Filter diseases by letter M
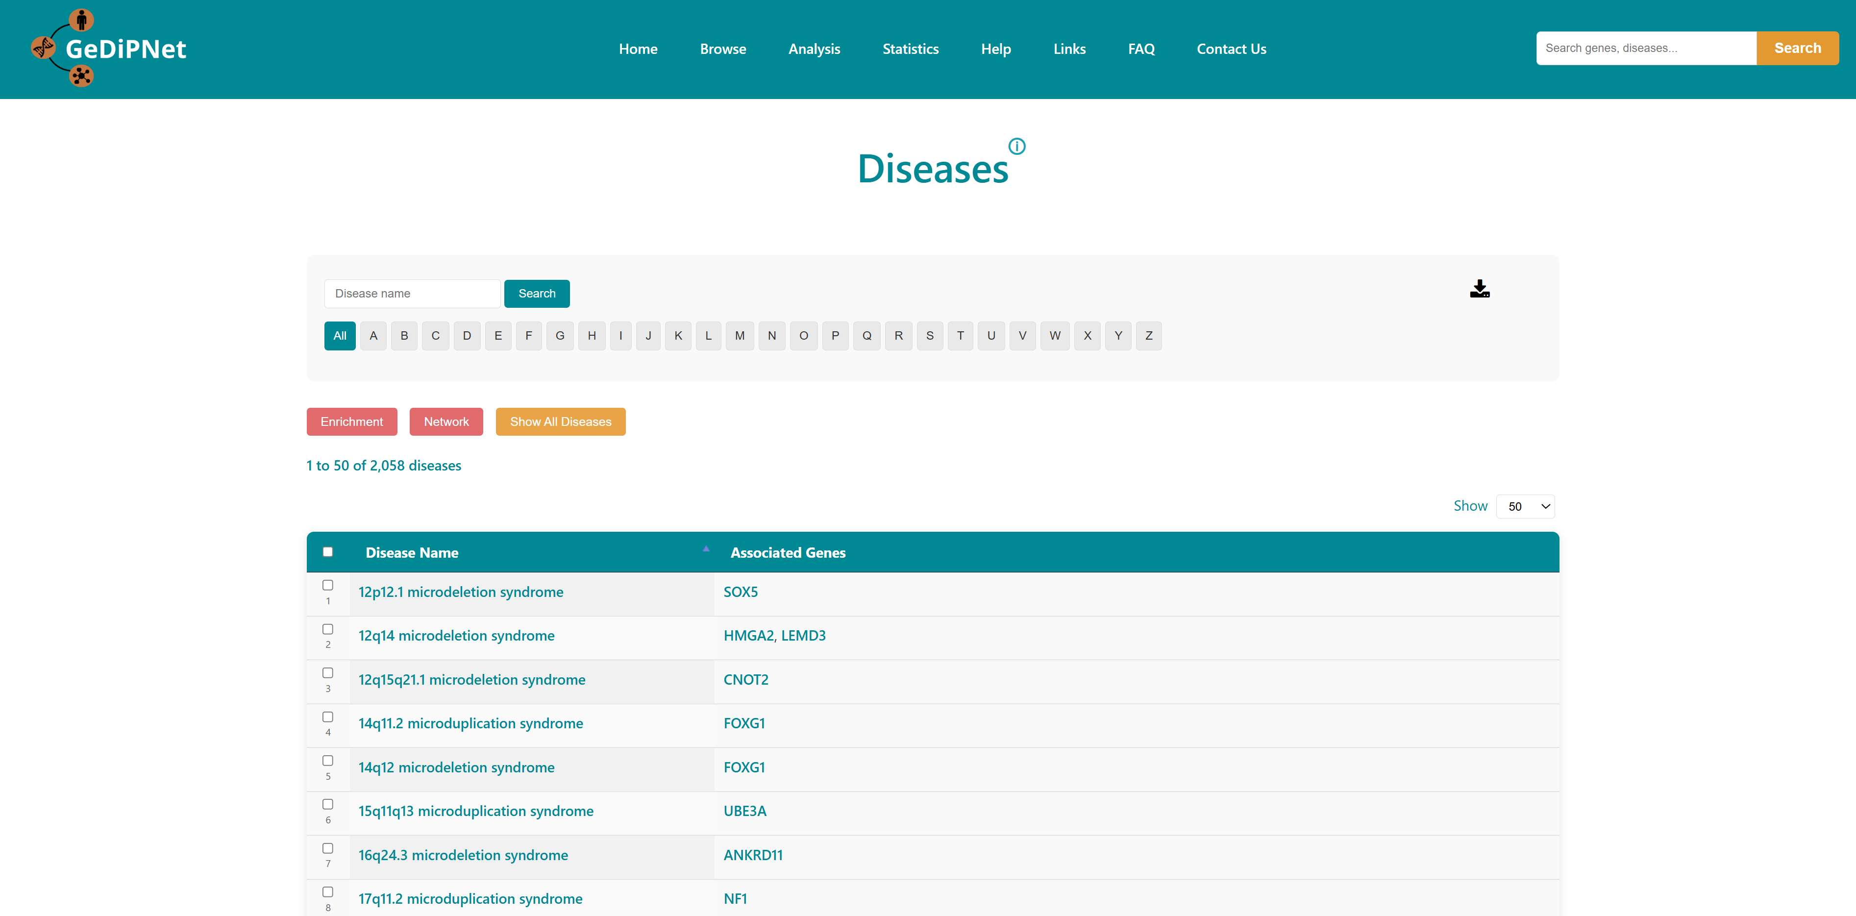Viewport: 1856px width, 916px height. pos(739,336)
